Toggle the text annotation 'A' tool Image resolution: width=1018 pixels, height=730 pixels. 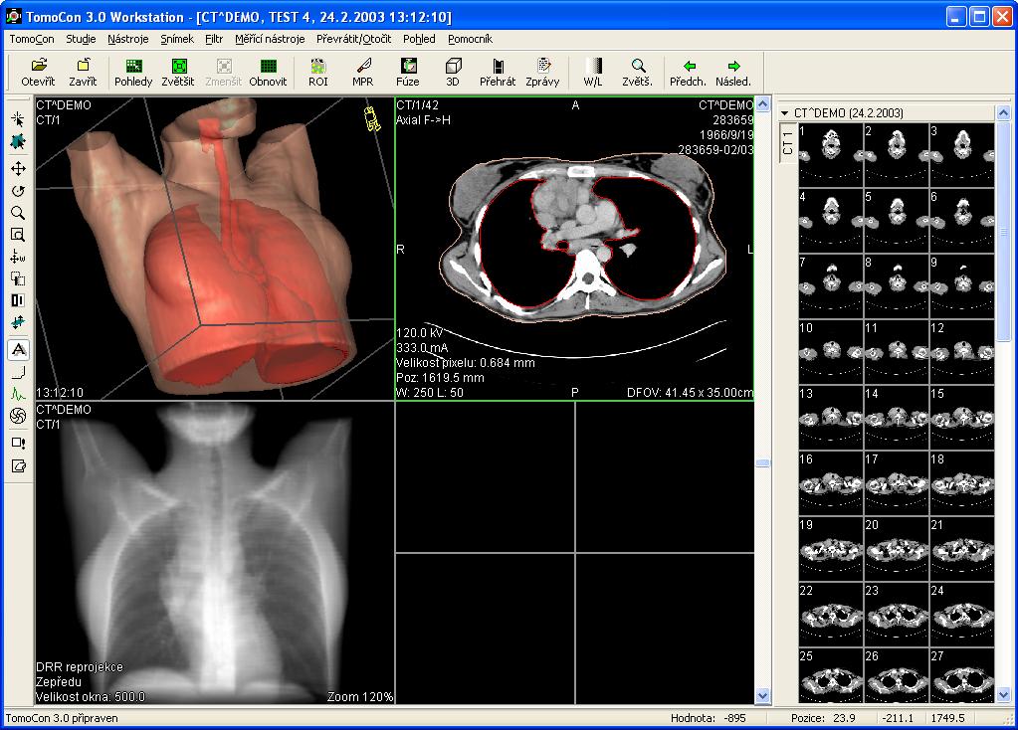tap(18, 350)
